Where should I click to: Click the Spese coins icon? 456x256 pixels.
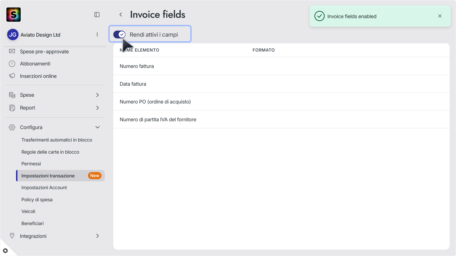pyautogui.click(x=12, y=95)
